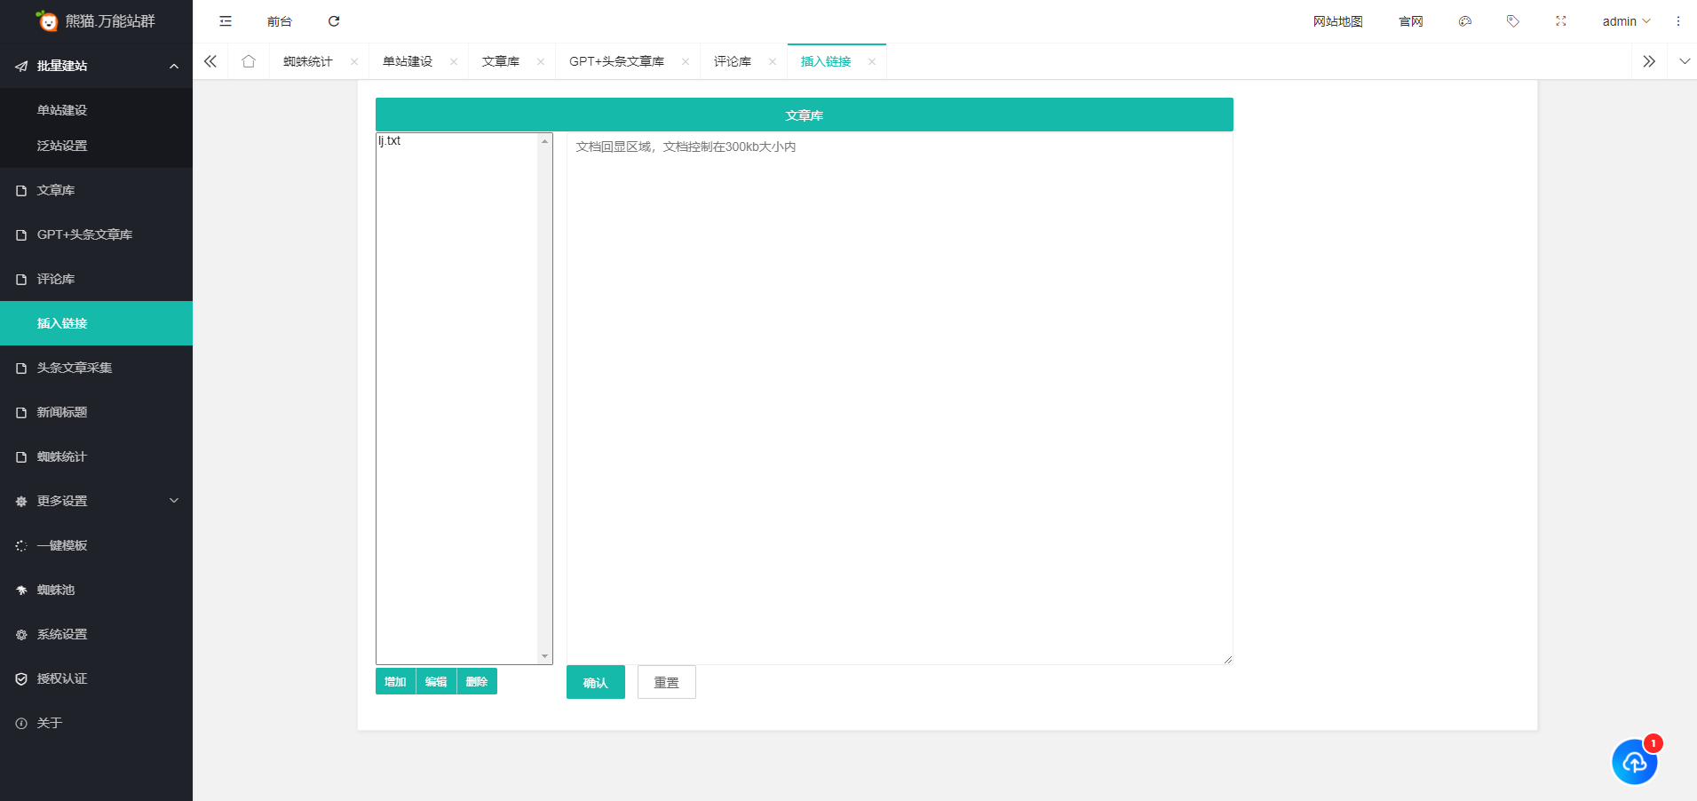
Task: Click the refresh page icon
Action: pyautogui.click(x=334, y=21)
